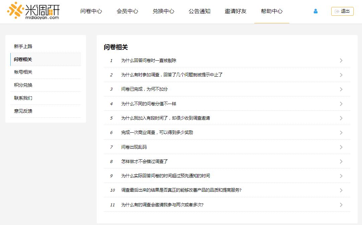
Task: Click the 问卷相关 page heading
Action: [116, 47]
